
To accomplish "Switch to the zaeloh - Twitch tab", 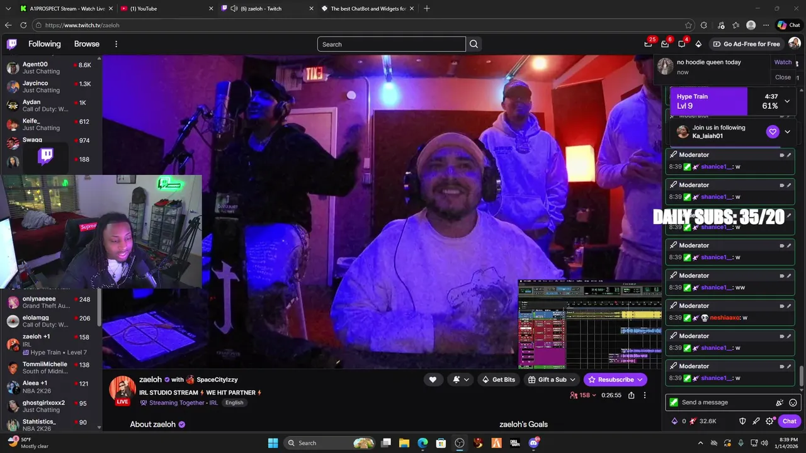I will click(x=267, y=8).
